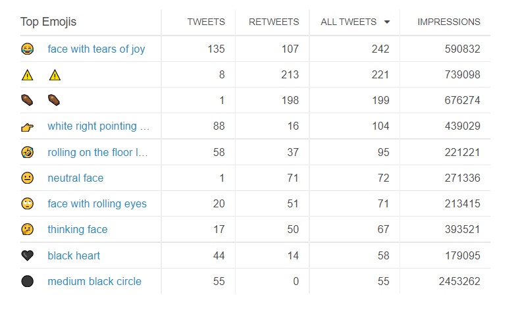Open the face with tears of joy link
The image size is (516, 314).
[x=96, y=49]
